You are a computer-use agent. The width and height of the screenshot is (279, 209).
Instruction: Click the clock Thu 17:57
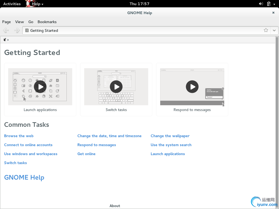point(139,4)
